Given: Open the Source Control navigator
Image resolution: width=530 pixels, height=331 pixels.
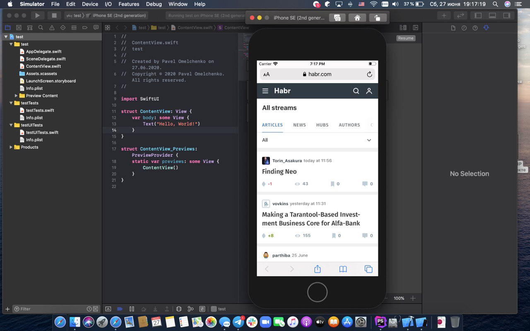Looking at the screenshot, I should click(19, 28).
